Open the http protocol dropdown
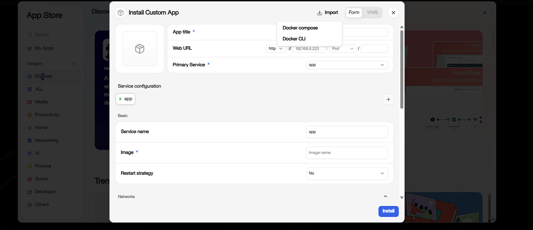 [276, 49]
